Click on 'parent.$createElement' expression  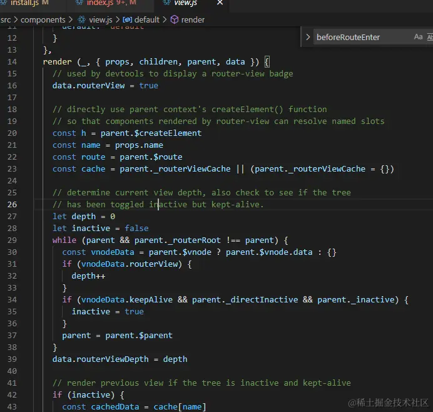151,133
